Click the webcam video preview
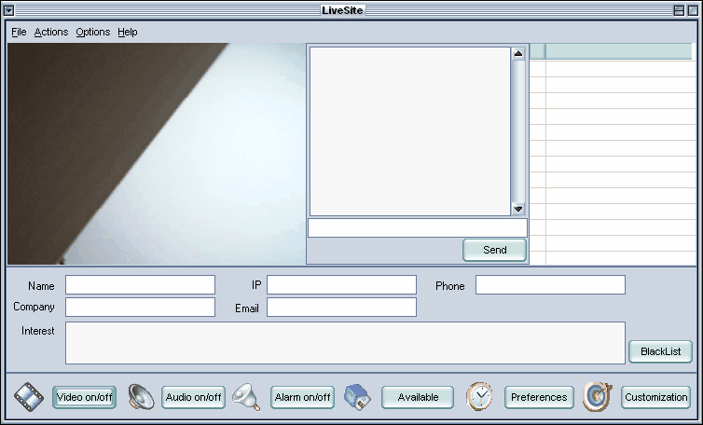The image size is (703, 425). point(156,154)
